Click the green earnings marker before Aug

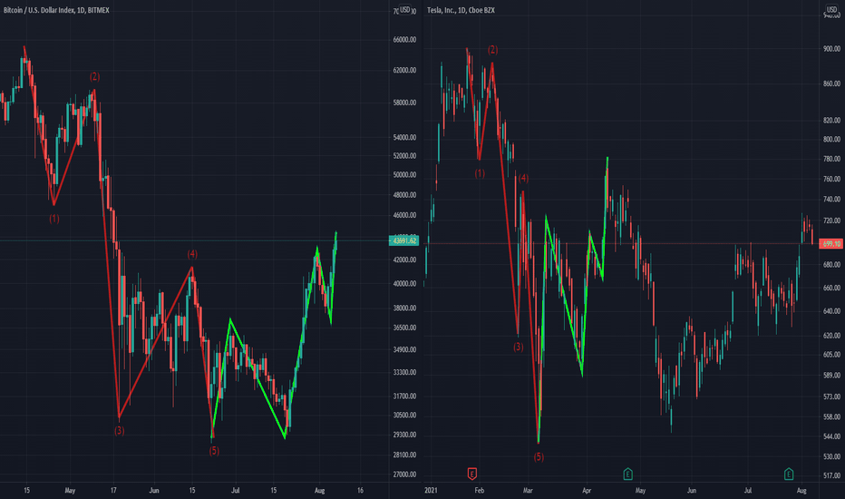(x=789, y=475)
